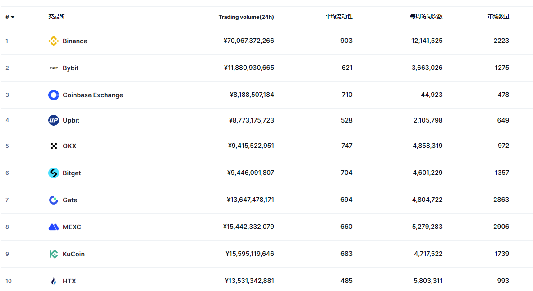Screen dimensions: 533x291
Task: Toggle the # rank sort arrow
Action: 12,17
